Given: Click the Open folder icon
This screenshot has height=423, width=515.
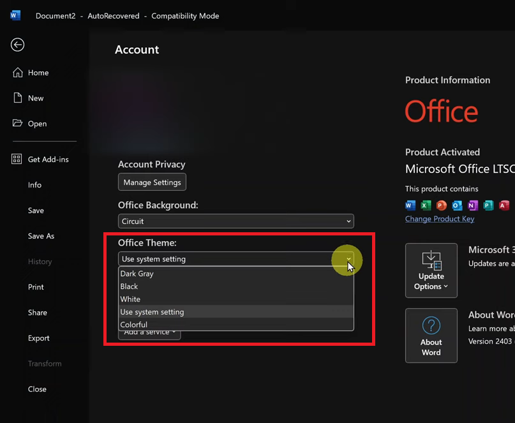Looking at the screenshot, I should pos(17,123).
